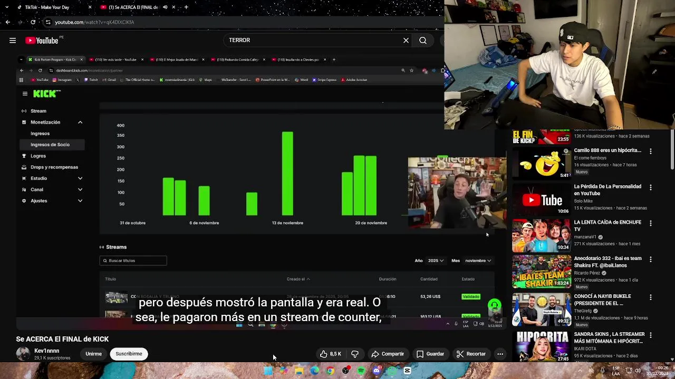Open La Pérdida De La Personalidad thumbnail
Image resolution: width=675 pixels, height=379 pixels.
point(542,200)
